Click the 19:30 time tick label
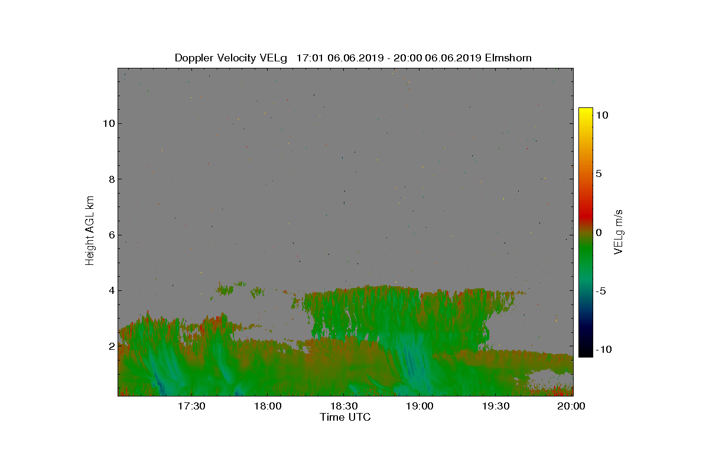The image size is (709, 472). [496, 406]
